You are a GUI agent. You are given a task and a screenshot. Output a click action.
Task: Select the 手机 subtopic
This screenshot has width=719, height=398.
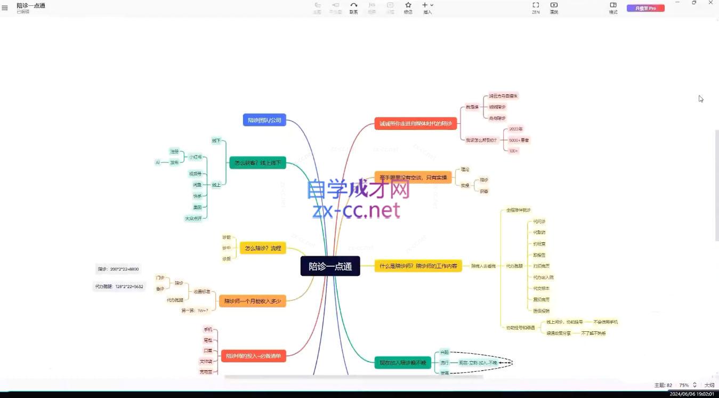pos(208,330)
